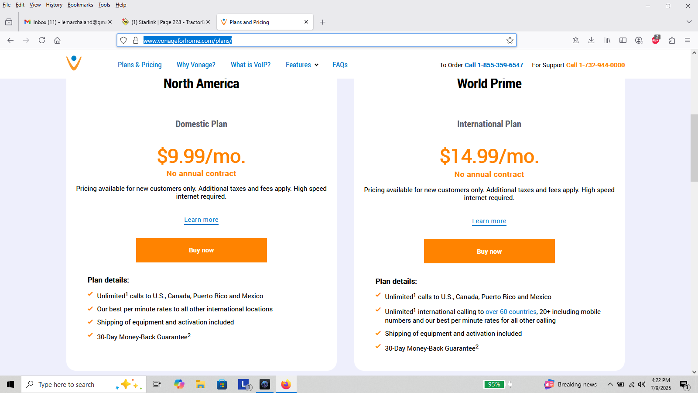The width and height of the screenshot is (698, 393).
Task: Close the Gmail Inbox tab
Action: point(110,22)
